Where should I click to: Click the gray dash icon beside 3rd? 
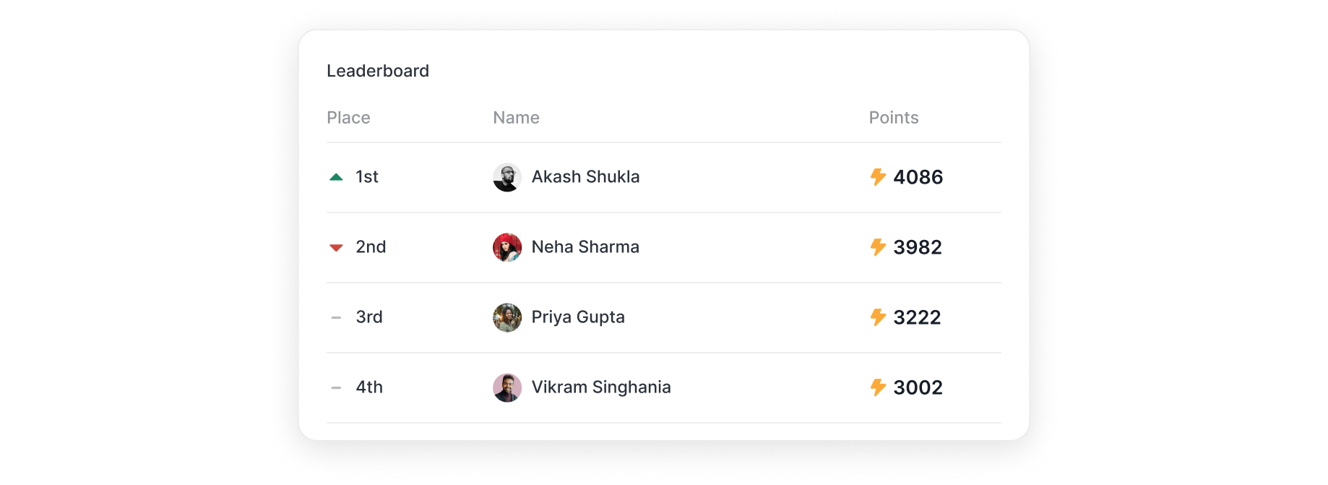336,317
